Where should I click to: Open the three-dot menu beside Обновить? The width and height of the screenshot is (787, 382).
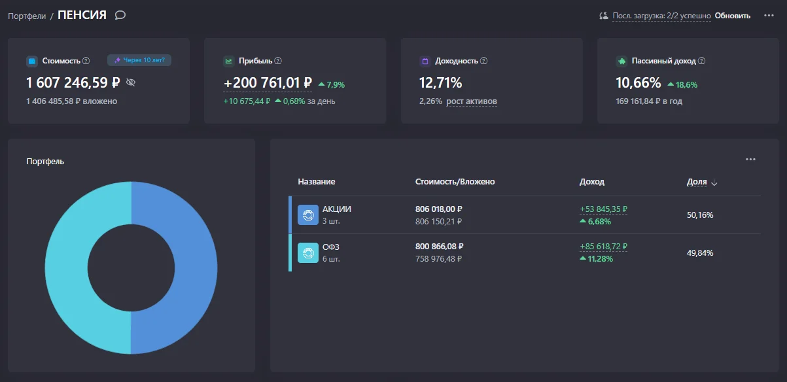click(769, 15)
